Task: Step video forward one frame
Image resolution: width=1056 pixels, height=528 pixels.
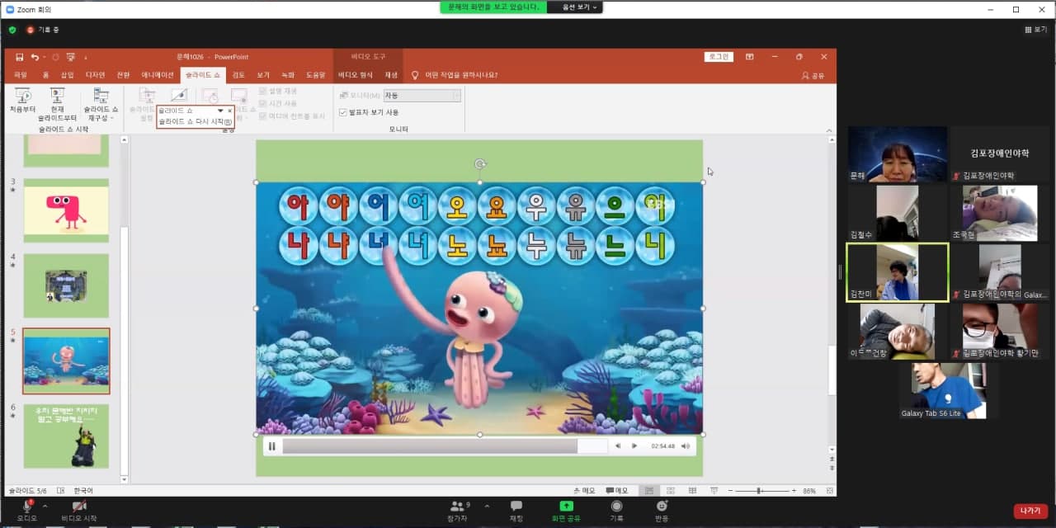Action: click(x=634, y=446)
